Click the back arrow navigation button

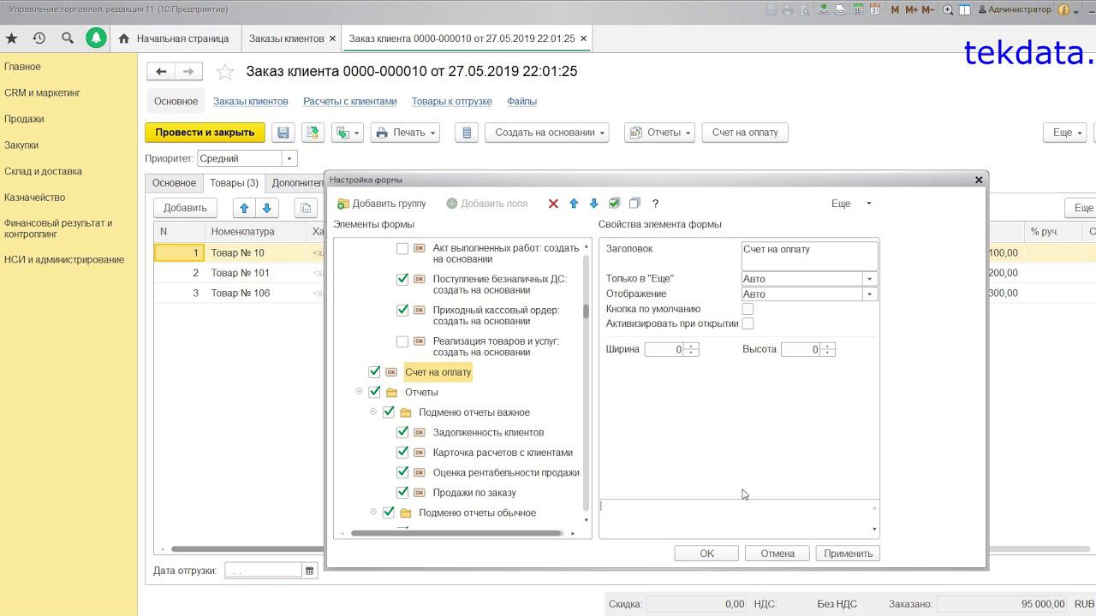[x=161, y=72]
